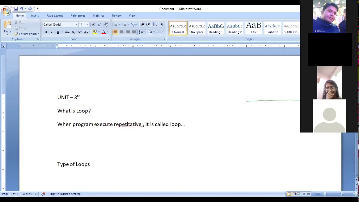
Task: Open the Mailings tab
Action: click(98, 15)
